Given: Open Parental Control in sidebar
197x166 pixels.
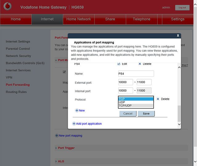Looking at the screenshot, I should click(18, 49).
